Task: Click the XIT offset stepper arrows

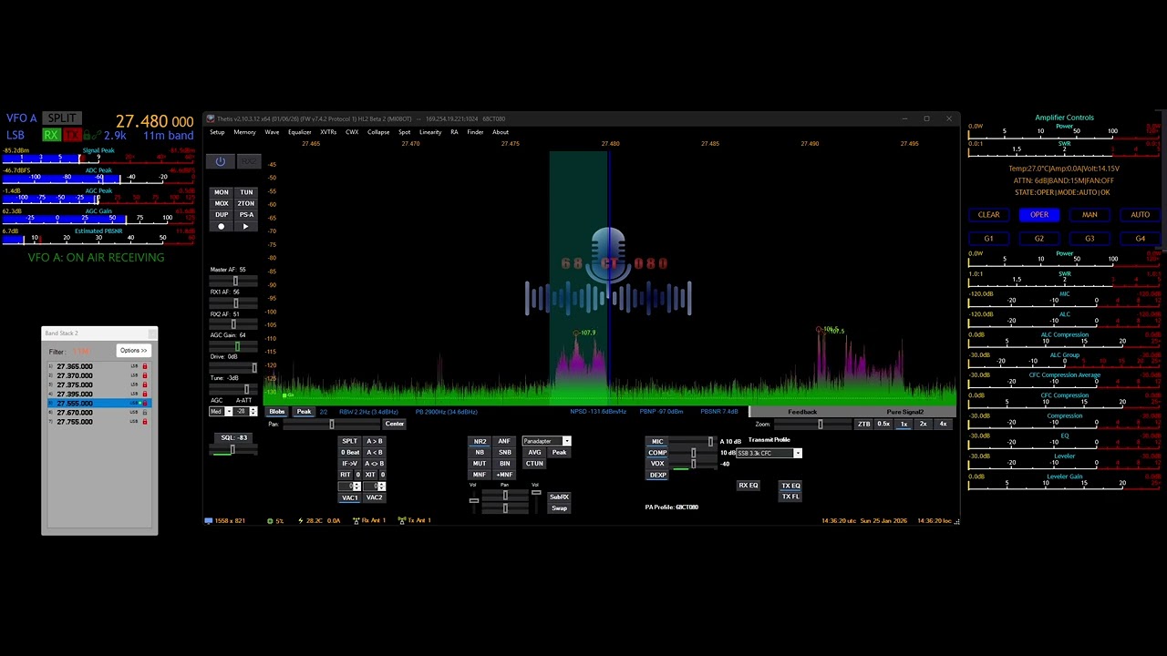Action: click(381, 486)
